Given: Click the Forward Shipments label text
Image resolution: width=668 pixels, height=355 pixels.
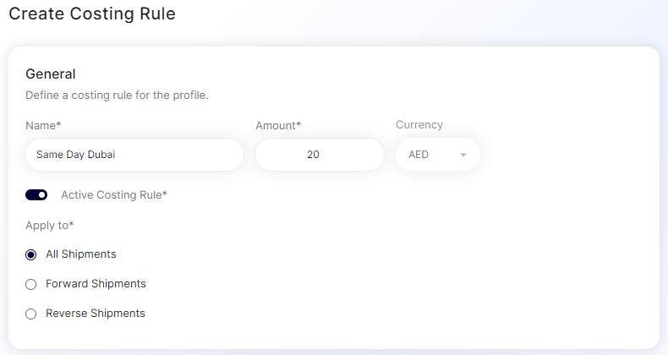Looking at the screenshot, I should 96,283.
